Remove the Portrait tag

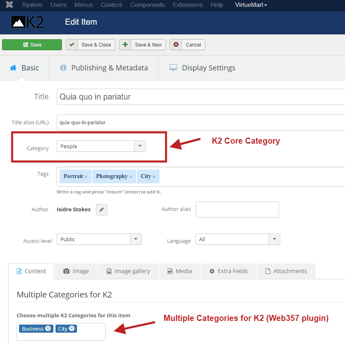pos(86,176)
